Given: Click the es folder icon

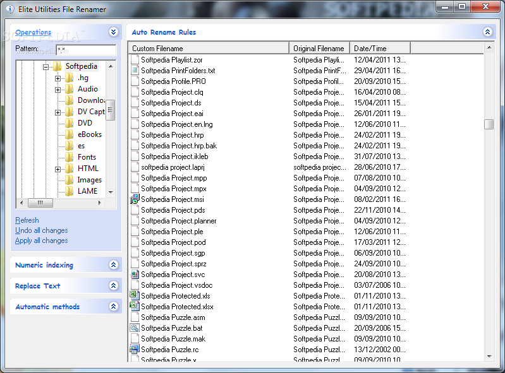Looking at the screenshot, I should [x=70, y=146].
